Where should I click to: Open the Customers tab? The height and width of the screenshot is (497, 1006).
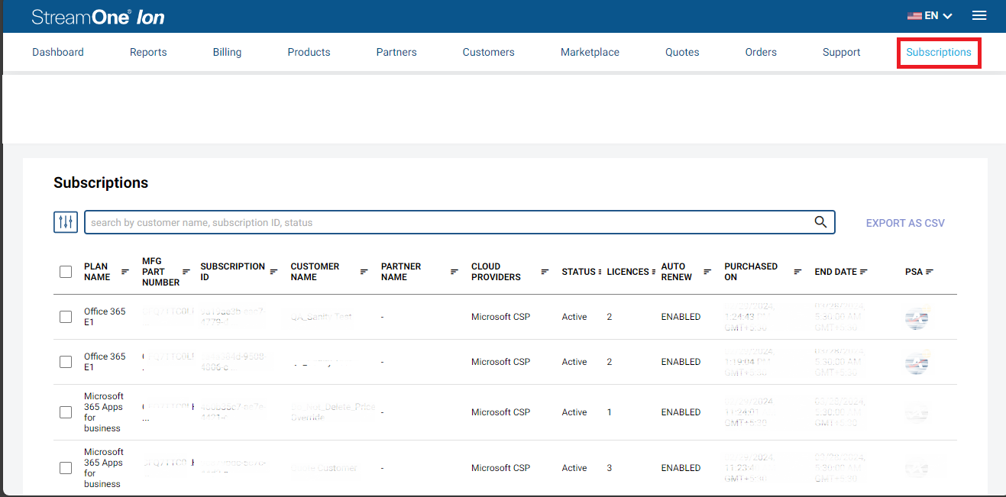[489, 52]
